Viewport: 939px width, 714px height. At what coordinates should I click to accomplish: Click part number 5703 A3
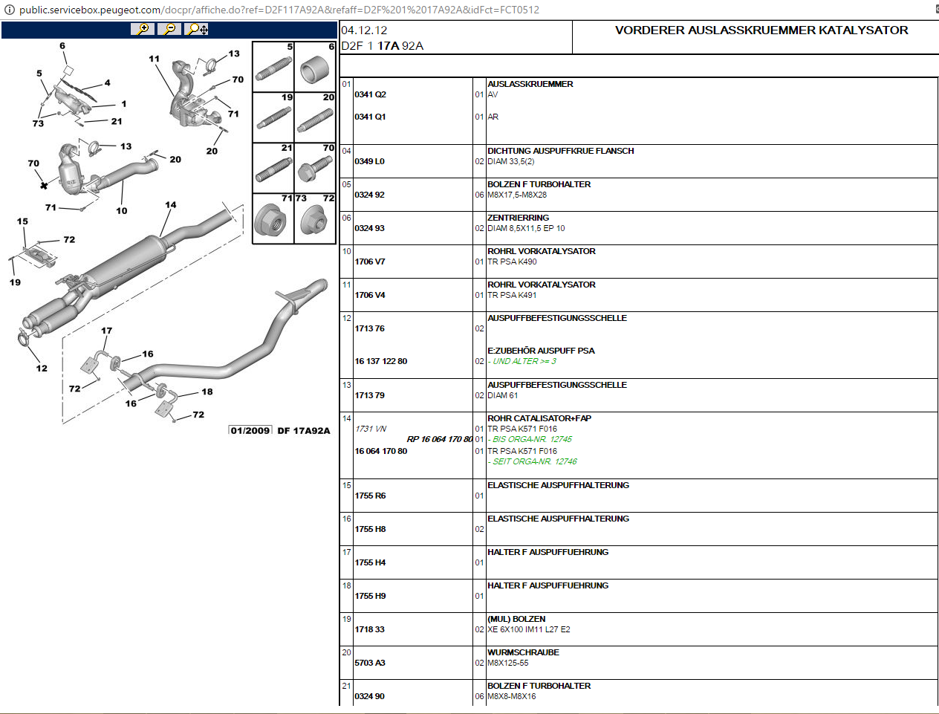tap(370, 663)
